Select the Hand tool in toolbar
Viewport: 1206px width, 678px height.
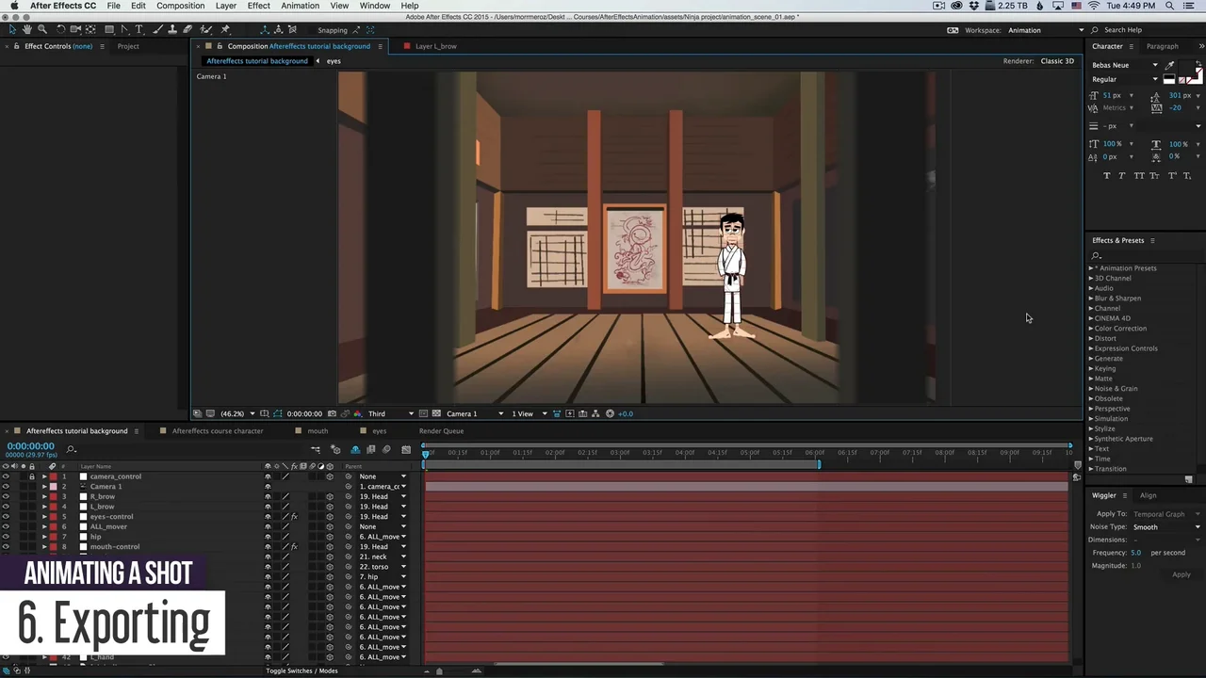coord(26,30)
